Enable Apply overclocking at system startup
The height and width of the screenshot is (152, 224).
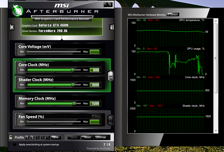pos(15,144)
